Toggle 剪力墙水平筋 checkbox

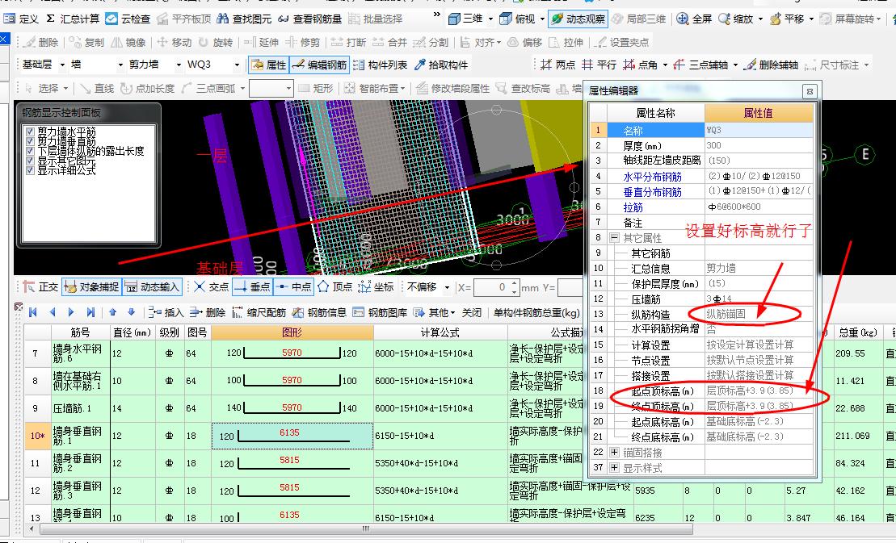point(30,132)
